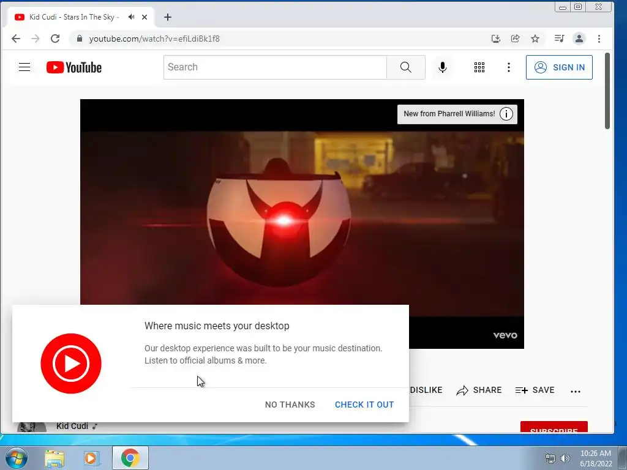
Task: Go to YouTube home via logo
Action: click(74, 67)
